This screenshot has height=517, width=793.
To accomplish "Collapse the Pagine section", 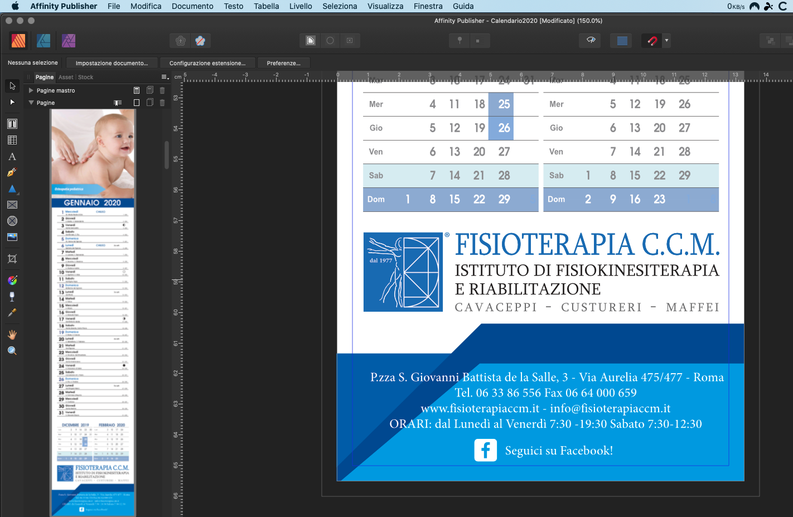I will 31,103.
